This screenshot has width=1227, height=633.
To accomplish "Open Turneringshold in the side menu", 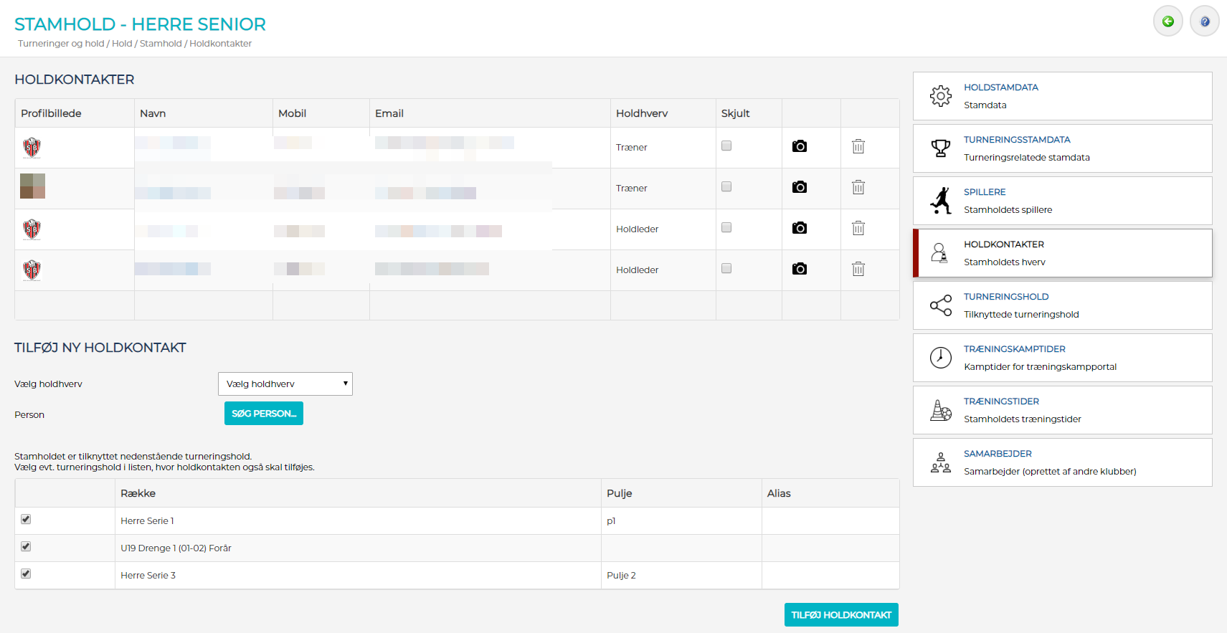I will pos(1005,297).
